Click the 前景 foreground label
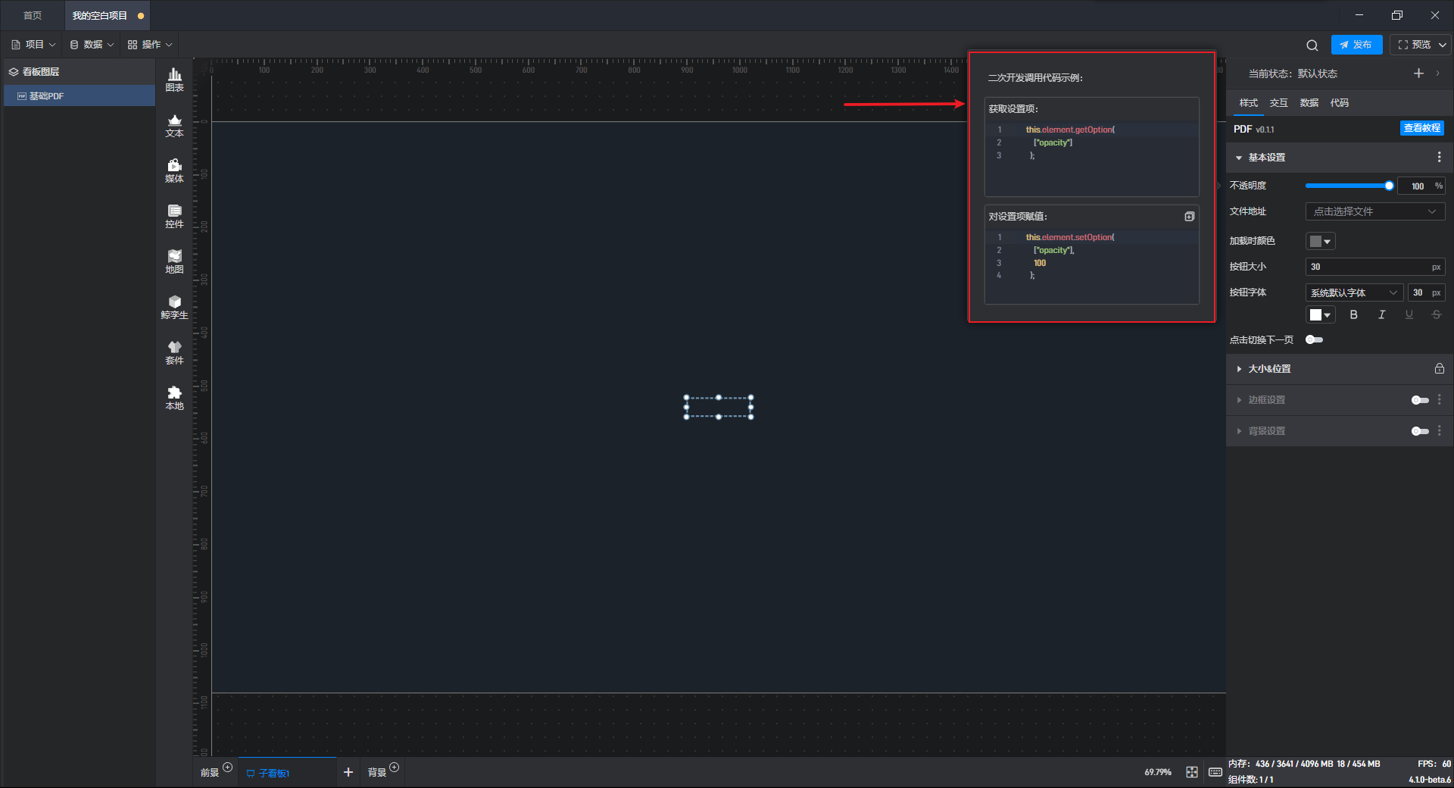 pos(209,773)
